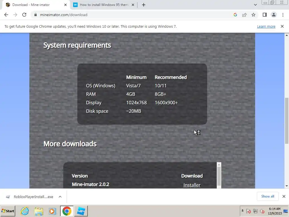Image resolution: width=289 pixels, height=217 pixels.
Task: Open the Action Center flag icon
Action: point(248,211)
